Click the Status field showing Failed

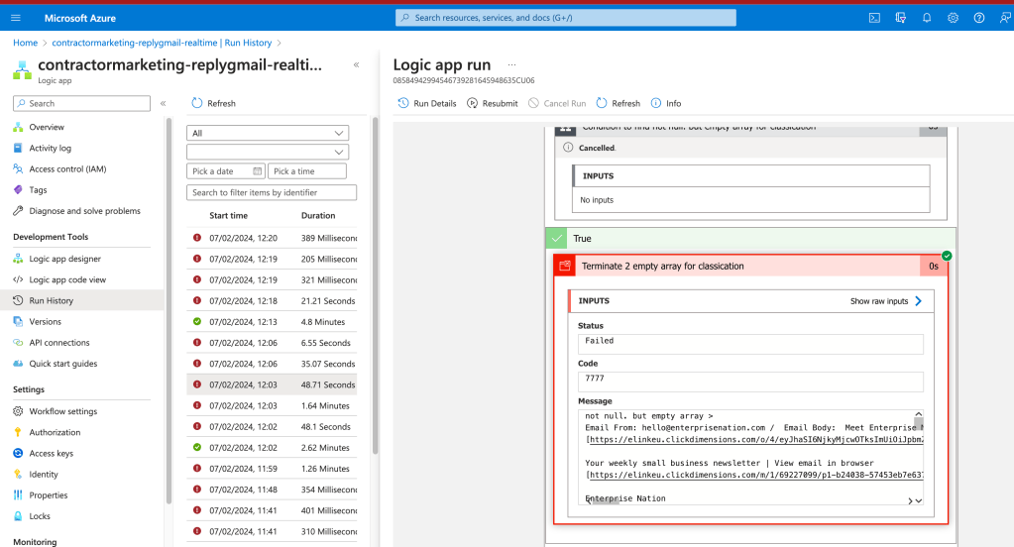point(750,343)
